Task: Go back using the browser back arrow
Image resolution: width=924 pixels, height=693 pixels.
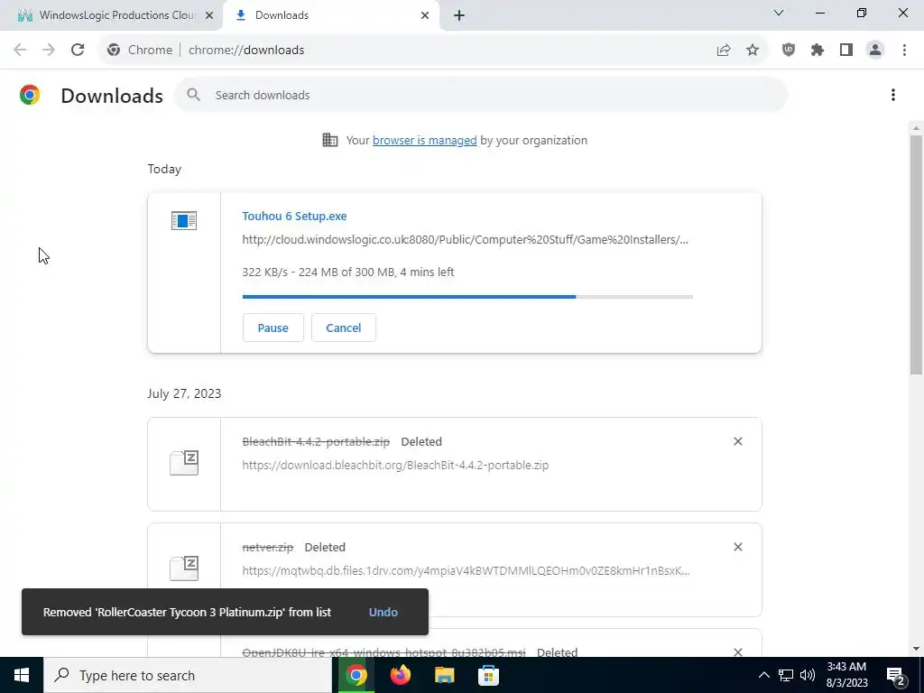Action: [20, 51]
